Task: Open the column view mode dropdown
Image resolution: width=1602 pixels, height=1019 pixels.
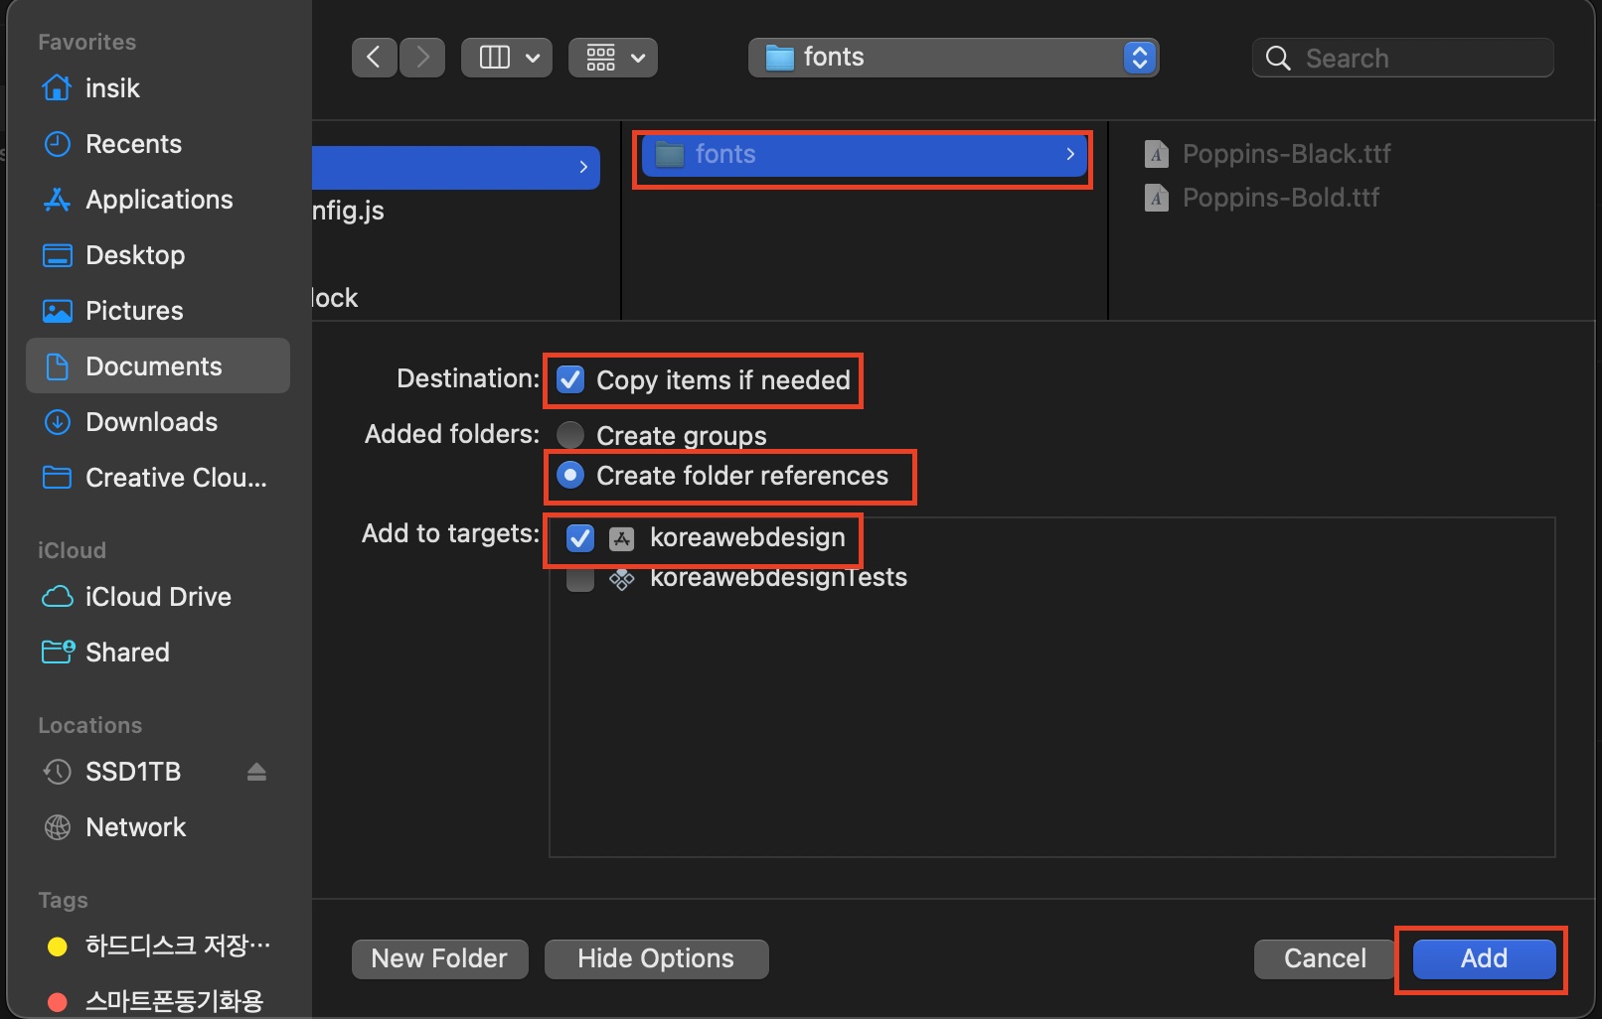Action: click(507, 58)
